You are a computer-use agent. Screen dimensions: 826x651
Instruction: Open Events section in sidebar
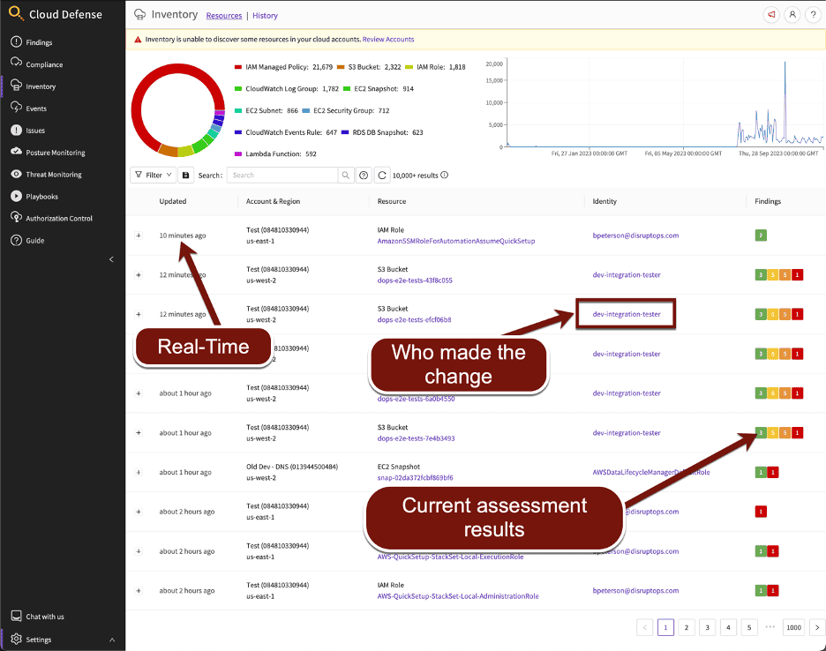(36, 108)
